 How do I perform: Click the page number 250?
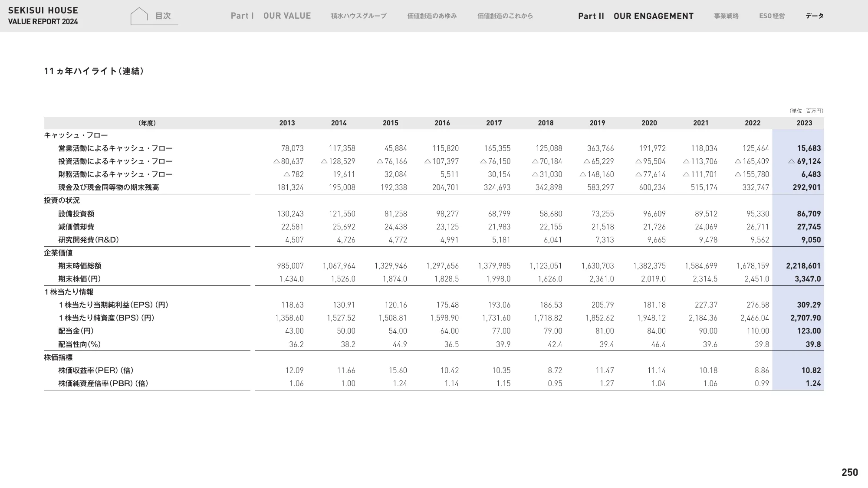tap(849, 472)
